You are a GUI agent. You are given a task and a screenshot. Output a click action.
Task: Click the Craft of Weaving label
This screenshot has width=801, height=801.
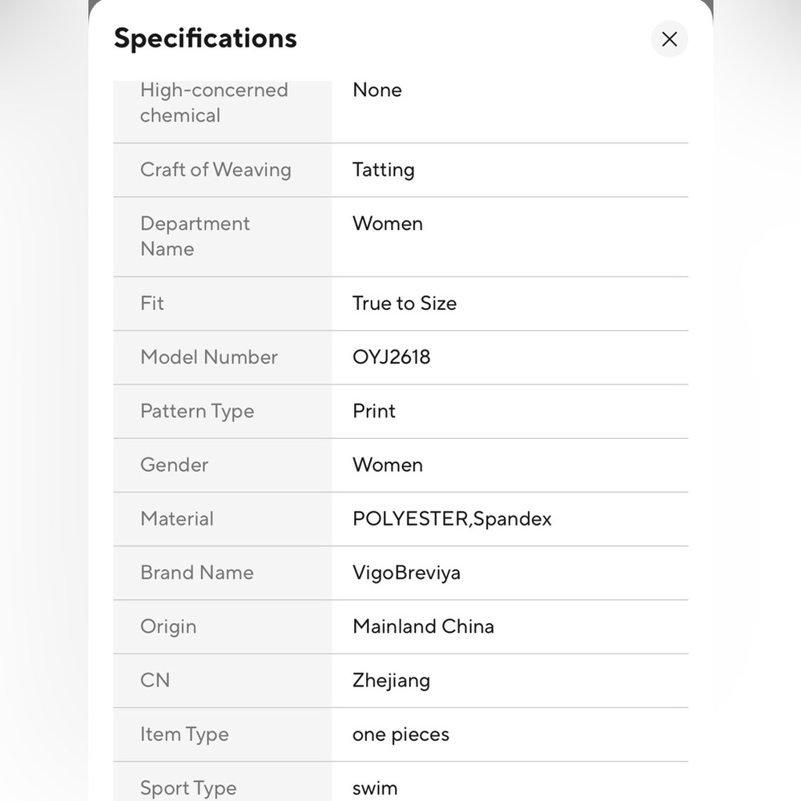pos(215,170)
